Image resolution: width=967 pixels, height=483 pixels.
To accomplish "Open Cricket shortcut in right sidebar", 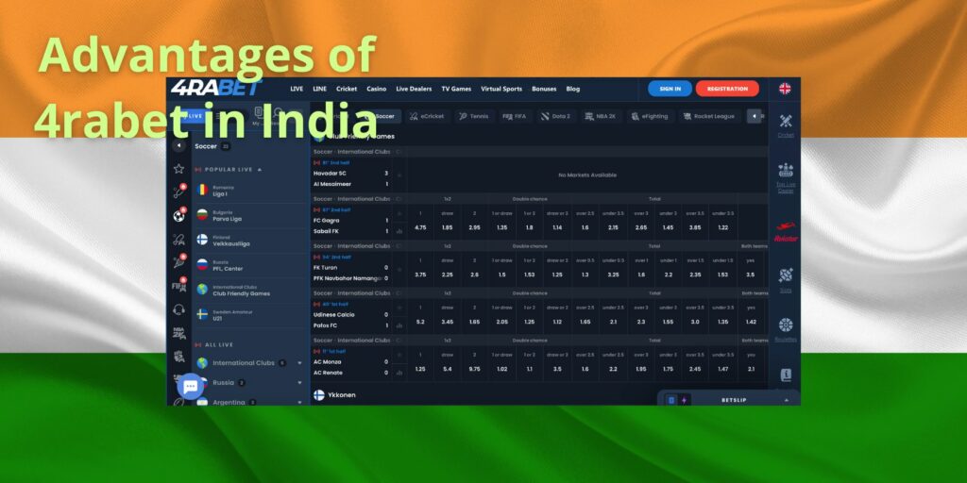I will 785,125.
